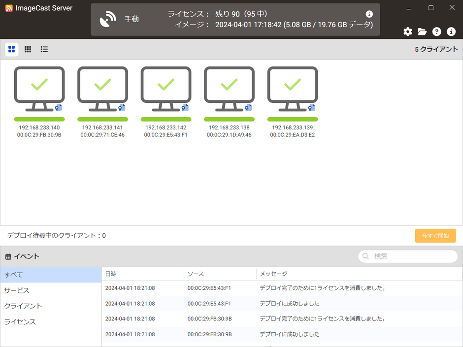
Task: Click the info icon in the top-right corner
Action: 451,32
